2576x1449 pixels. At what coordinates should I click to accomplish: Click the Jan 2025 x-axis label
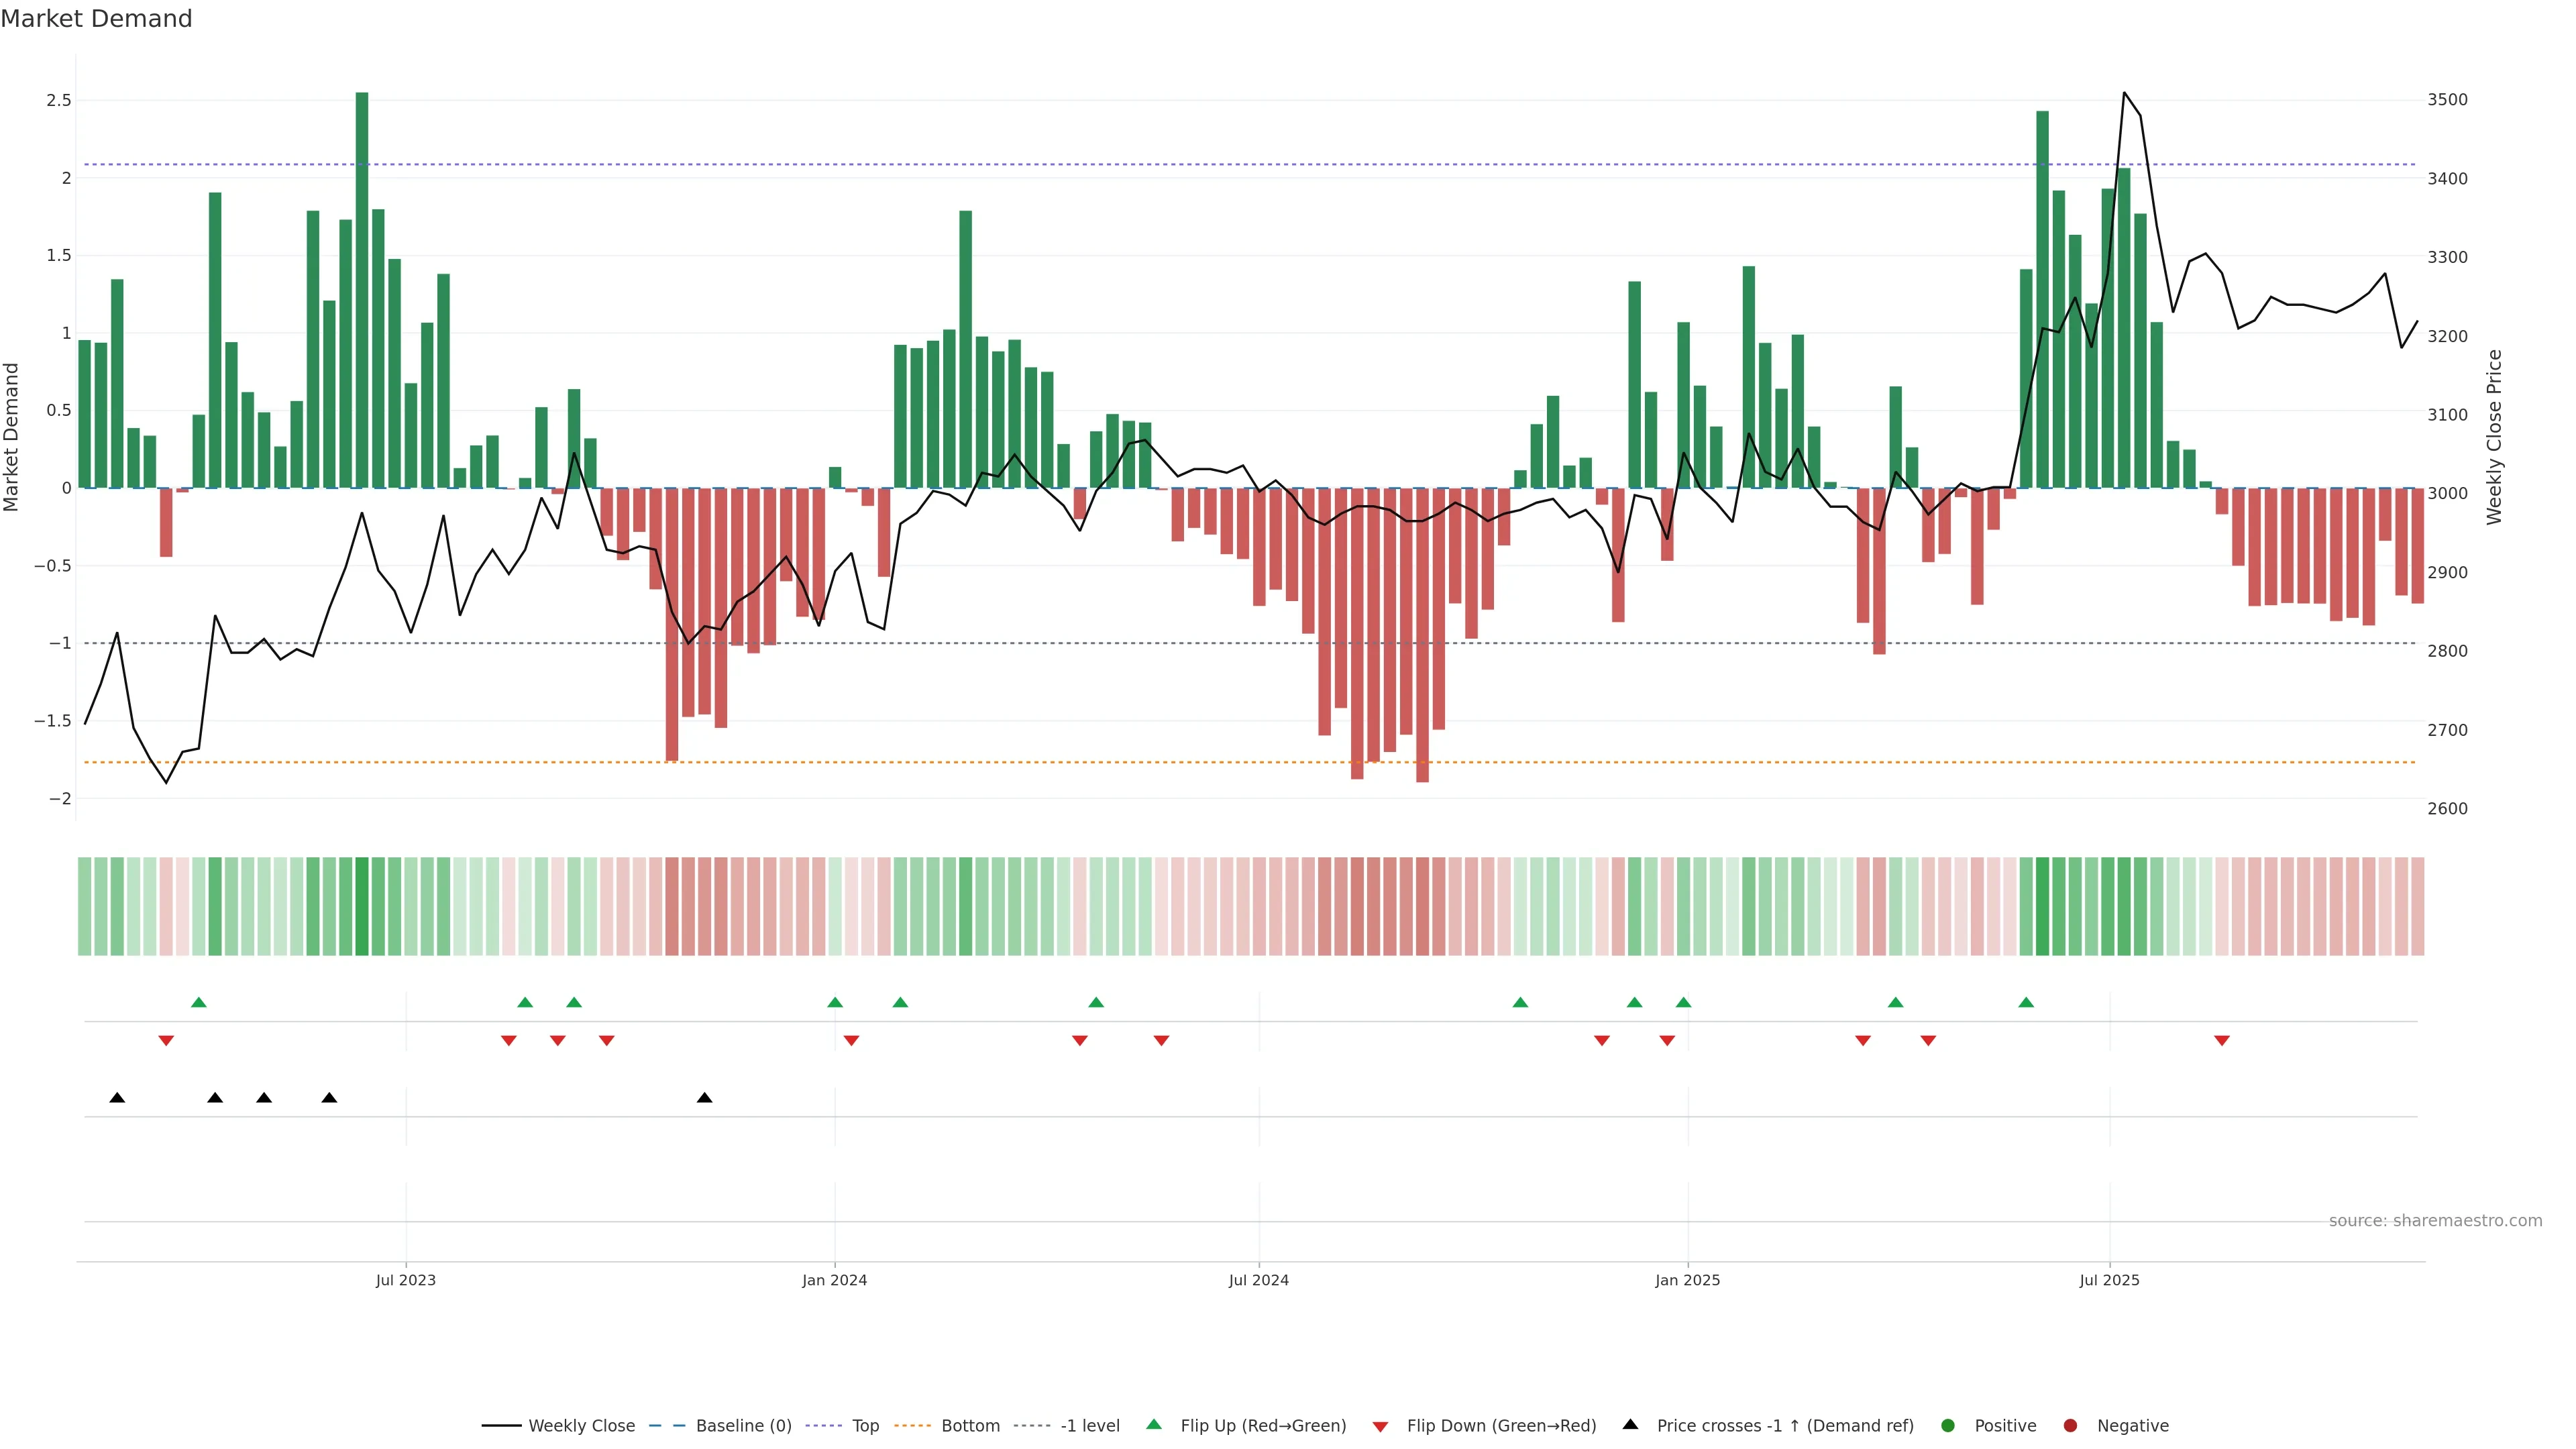click(1687, 1280)
